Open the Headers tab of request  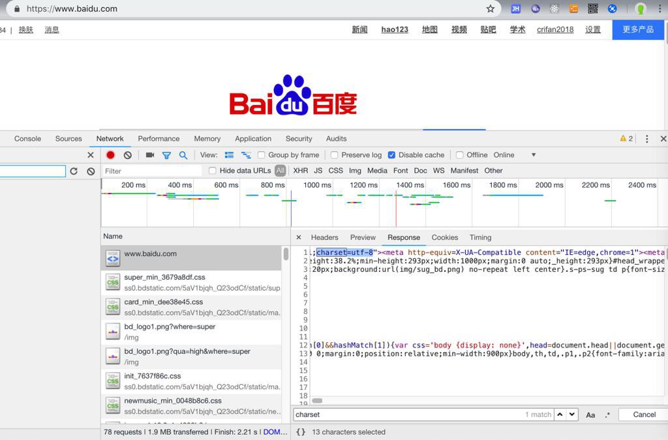click(x=325, y=237)
